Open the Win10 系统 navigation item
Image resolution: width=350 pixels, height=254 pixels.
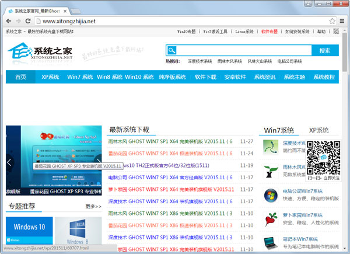point(139,77)
